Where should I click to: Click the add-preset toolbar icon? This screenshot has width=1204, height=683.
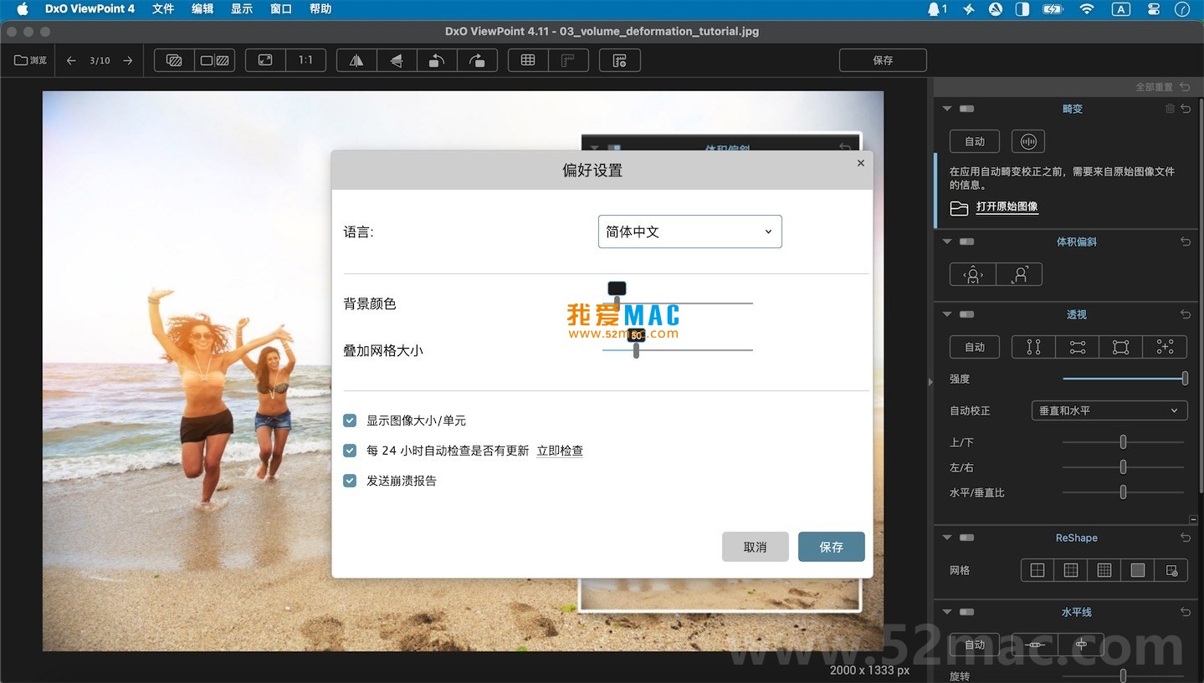[620, 60]
